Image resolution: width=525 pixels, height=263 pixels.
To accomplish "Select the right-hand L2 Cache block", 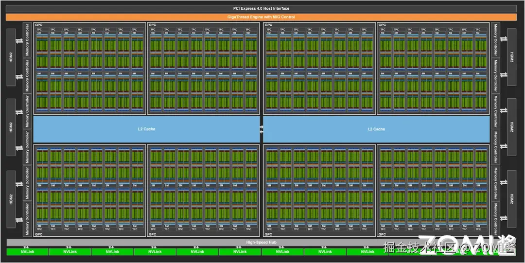I will click(x=376, y=129).
